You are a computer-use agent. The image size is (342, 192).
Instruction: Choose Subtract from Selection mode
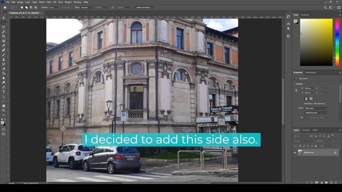pos(31,7)
